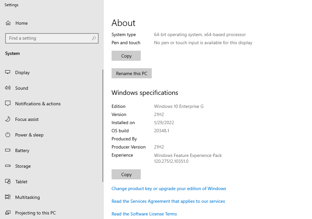Image resolution: width=312 pixels, height=219 pixels.
Task: Click Version value 21H2
Action: click(x=159, y=114)
